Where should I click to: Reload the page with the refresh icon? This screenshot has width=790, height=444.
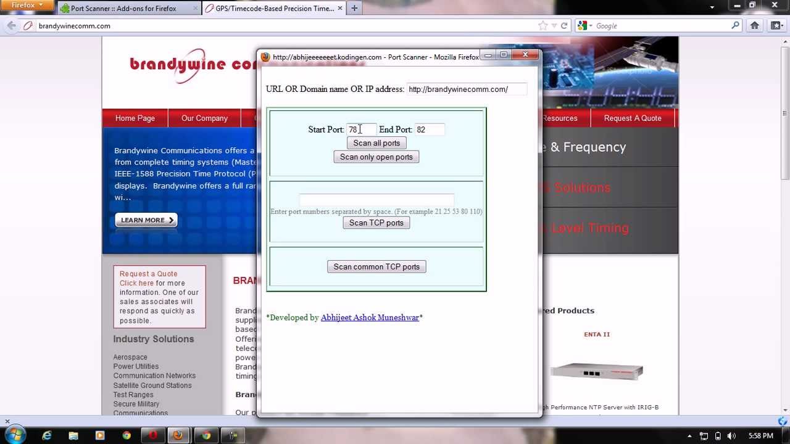(x=565, y=25)
